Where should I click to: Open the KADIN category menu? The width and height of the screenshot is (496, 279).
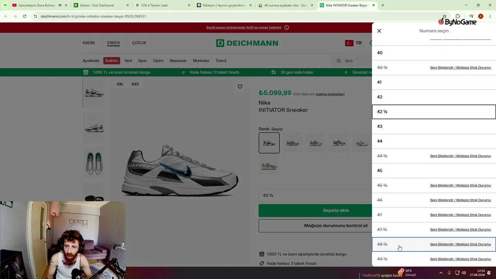89,43
